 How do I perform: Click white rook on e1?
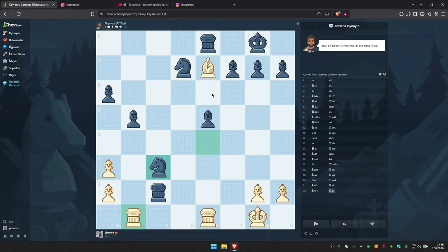[208, 217]
